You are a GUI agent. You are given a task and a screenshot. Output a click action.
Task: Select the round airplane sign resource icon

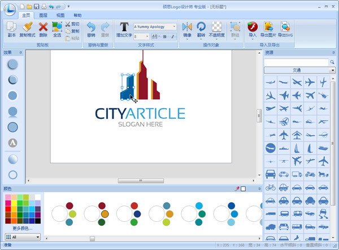point(271,148)
